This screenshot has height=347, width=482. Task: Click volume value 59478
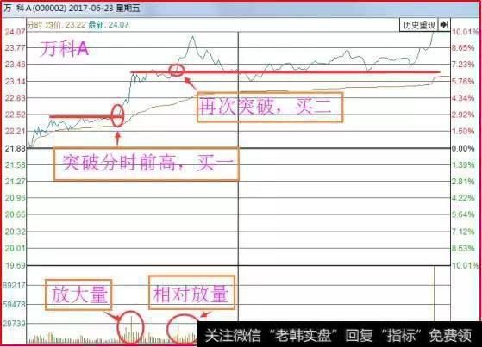pyautogui.click(x=14, y=305)
